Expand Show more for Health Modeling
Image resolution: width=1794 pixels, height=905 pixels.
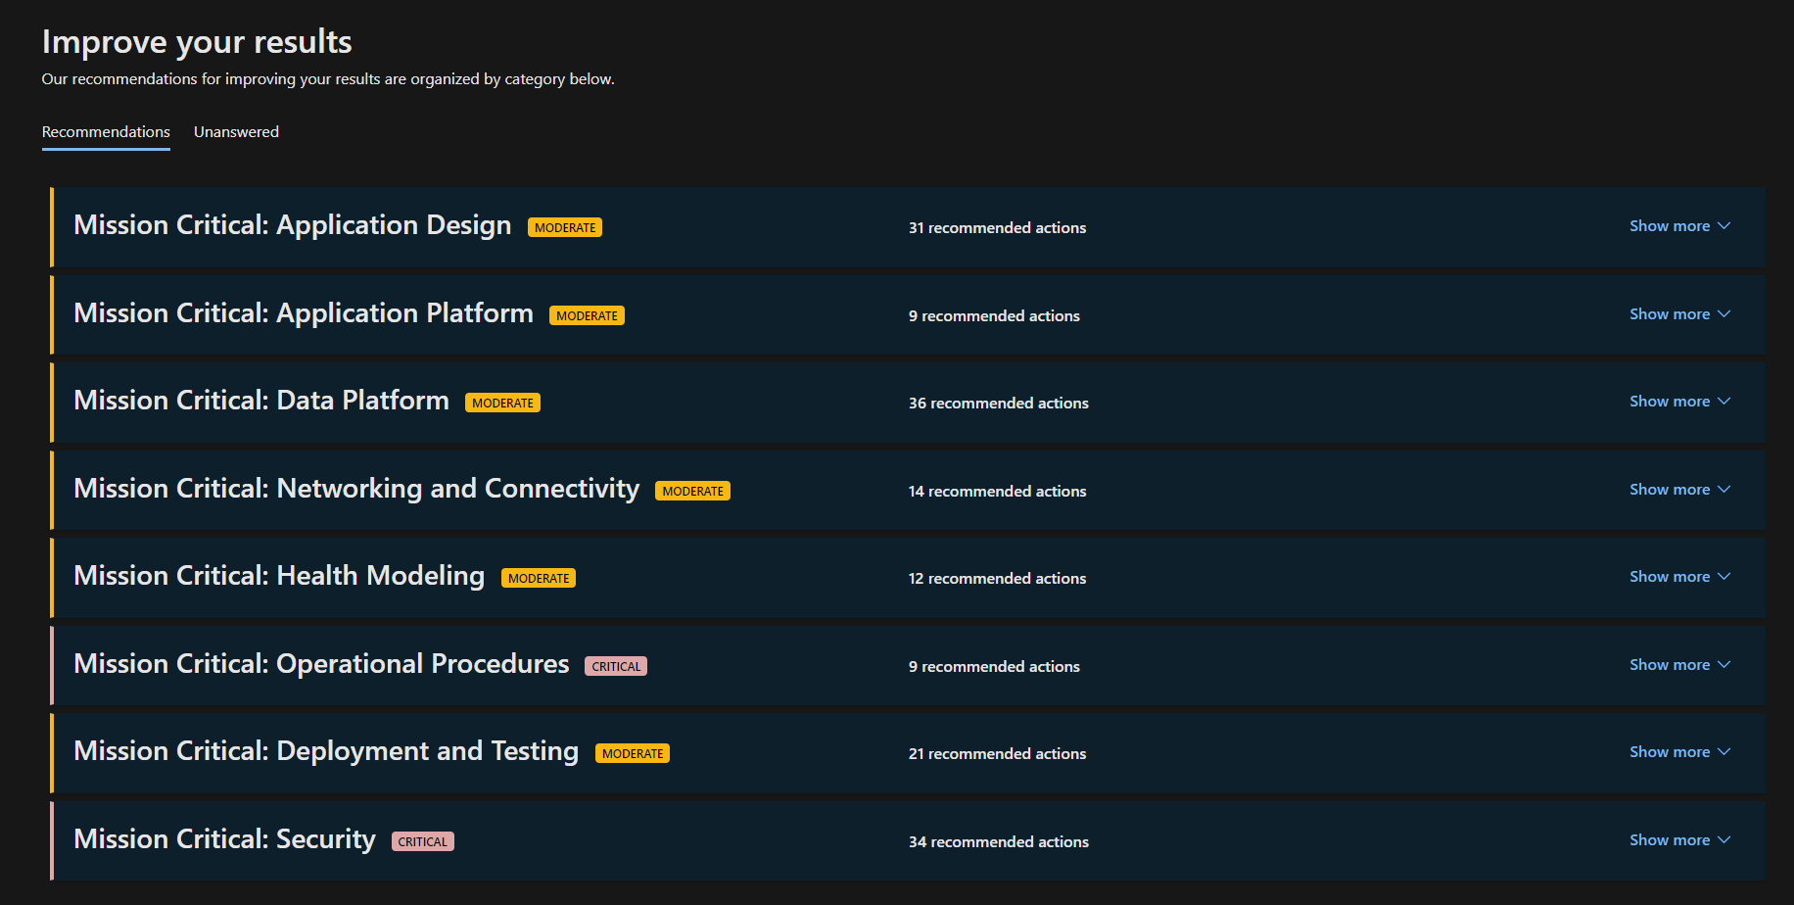coord(1679,577)
